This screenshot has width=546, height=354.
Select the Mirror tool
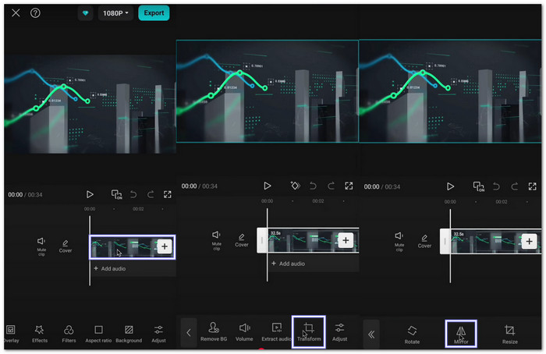click(461, 334)
